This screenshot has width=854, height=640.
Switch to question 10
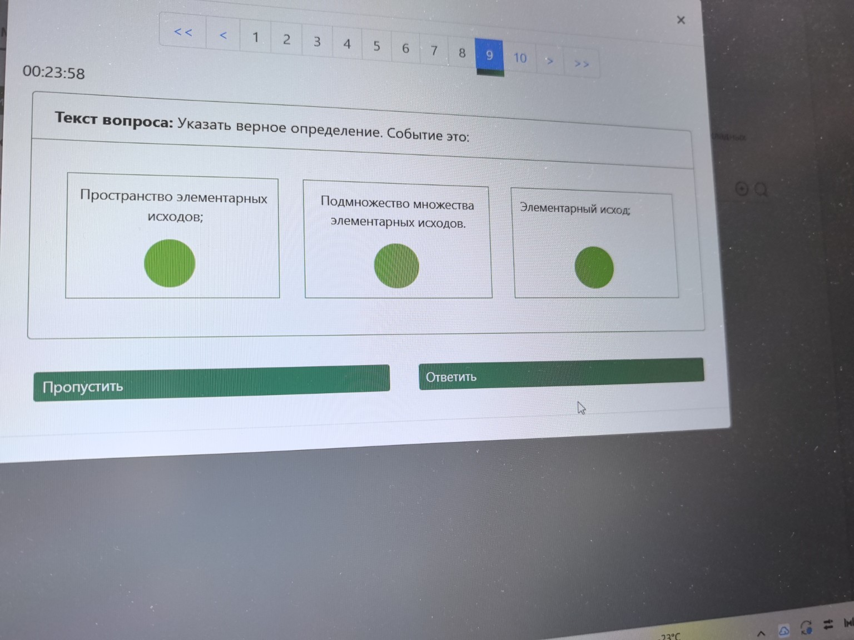pos(520,58)
